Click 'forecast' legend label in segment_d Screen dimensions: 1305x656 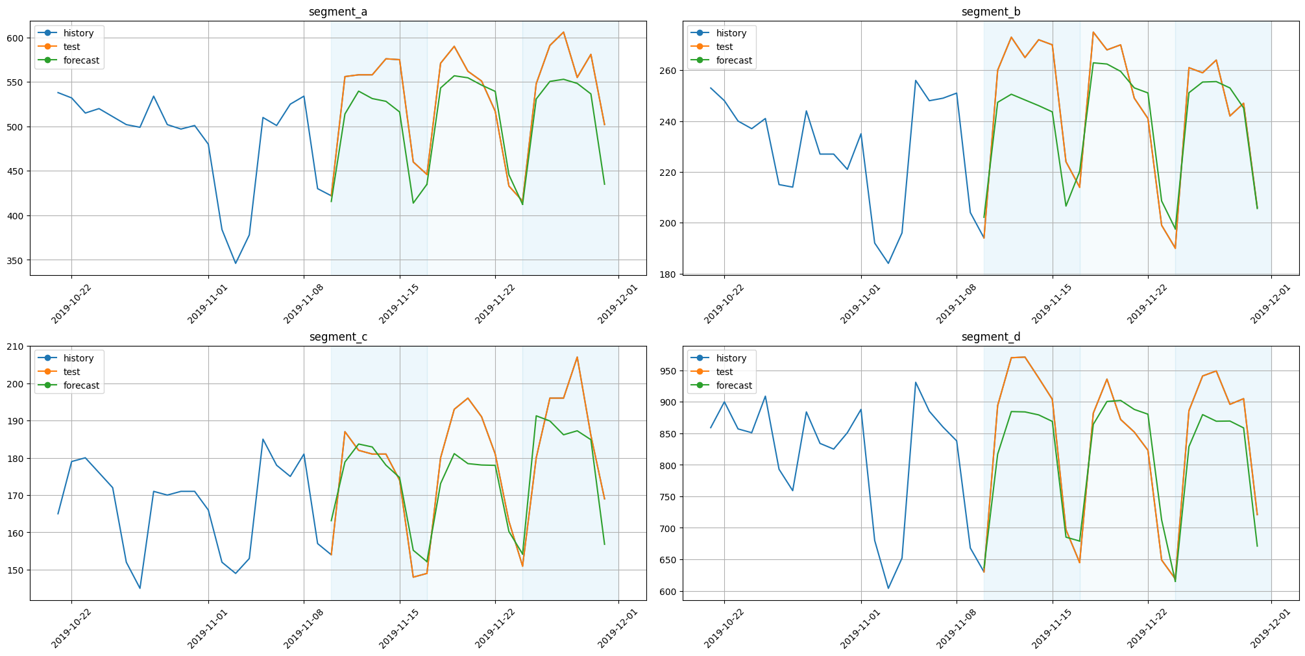tap(735, 385)
